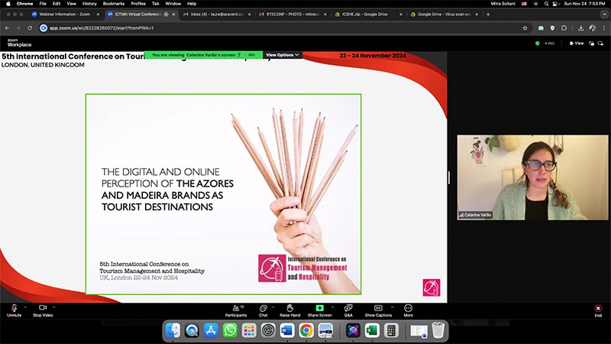611x344 pixels.
Task: Click the green Share Screen icon
Action: pos(319,308)
